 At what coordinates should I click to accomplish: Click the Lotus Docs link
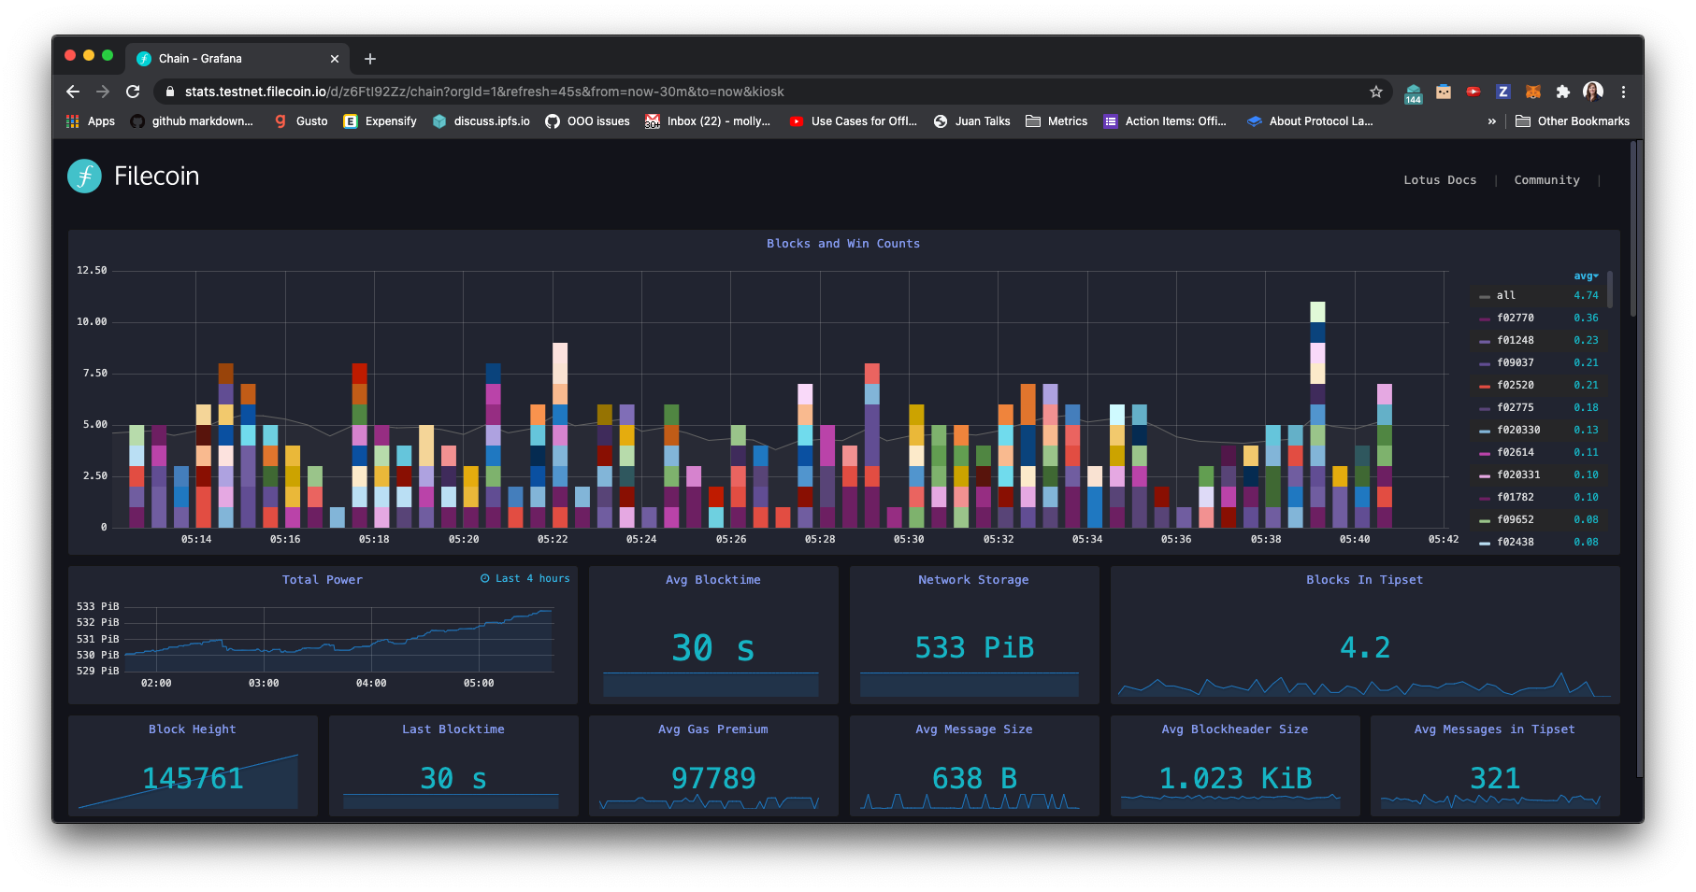(1439, 179)
